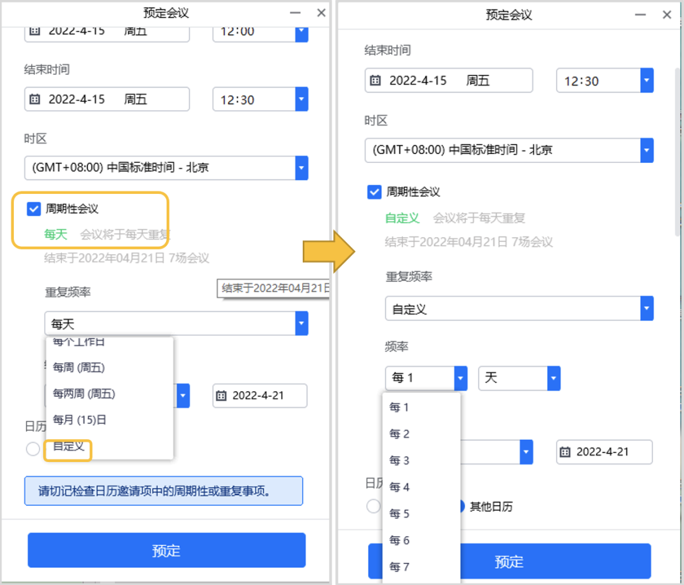Open the 天 unit dropdown
This screenshot has width=684, height=585.
pyautogui.click(x=553, y=378)
